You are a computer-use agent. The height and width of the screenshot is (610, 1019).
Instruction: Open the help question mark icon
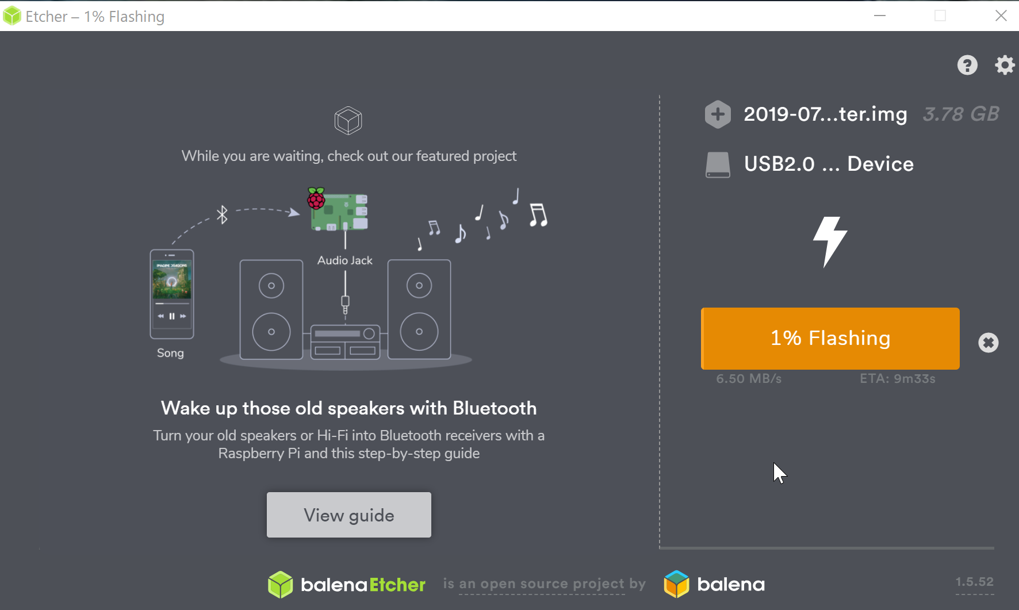point(967,65)
